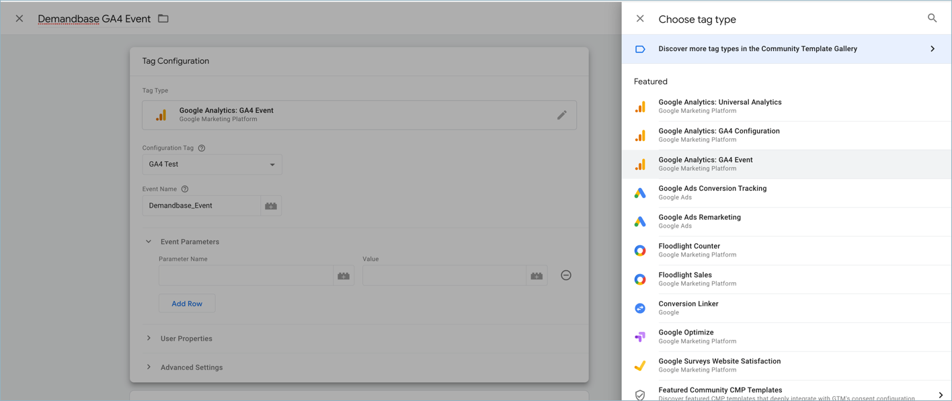Image resolution: width=952 pixels, height=401 pixels.
Task: Click the parameter Value input field
Action: pyautogui.click(x=444, y=275)
